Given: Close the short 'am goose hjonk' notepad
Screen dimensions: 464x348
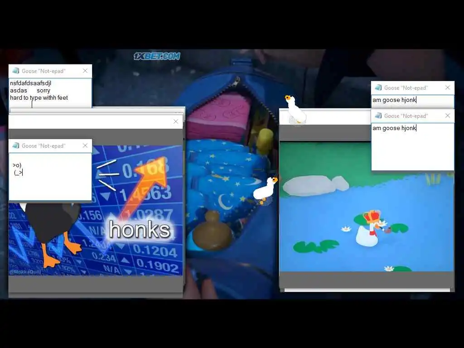Looking at the screenshot, I should pos(448,87).
